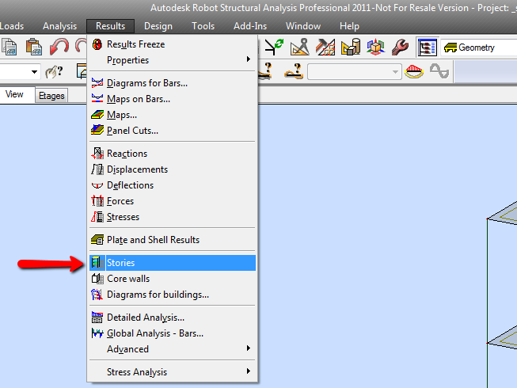Click the Results Freeze lock icon
The height and width of the screenshot is (388, 517).
click(x=97, y=44)
